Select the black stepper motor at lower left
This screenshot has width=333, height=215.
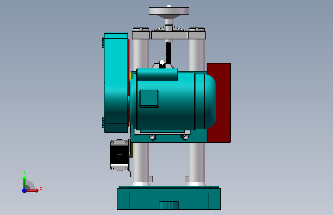click(119, 155)
